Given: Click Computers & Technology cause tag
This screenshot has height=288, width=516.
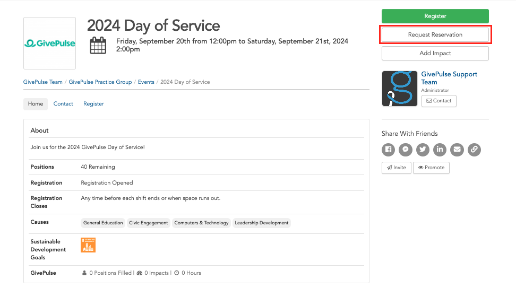Looking at the screenshot, I should 201,223.
